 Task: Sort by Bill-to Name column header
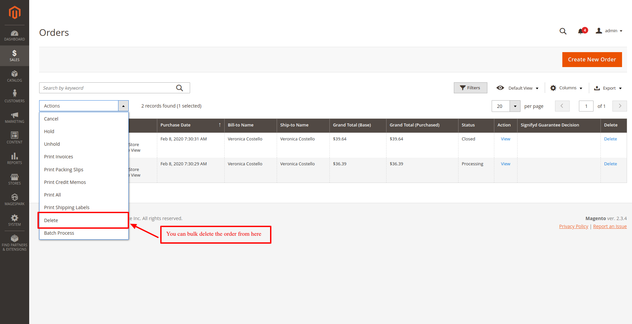(x=250, y=125)
